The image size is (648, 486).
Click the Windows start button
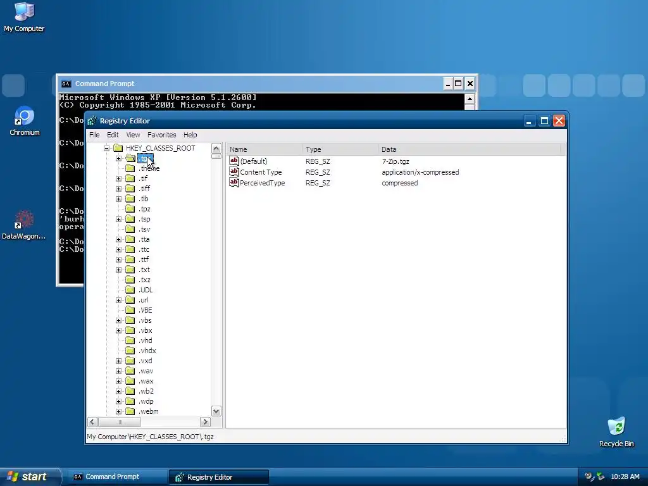point(30,477)
